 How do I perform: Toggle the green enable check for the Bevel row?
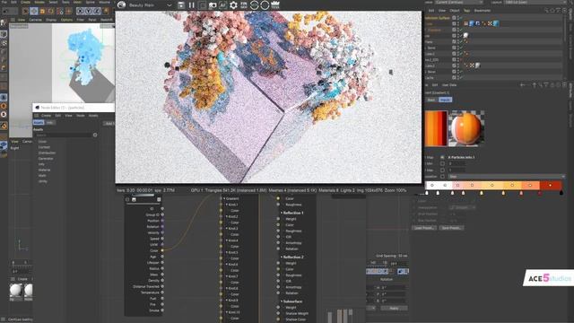point(460,72)
